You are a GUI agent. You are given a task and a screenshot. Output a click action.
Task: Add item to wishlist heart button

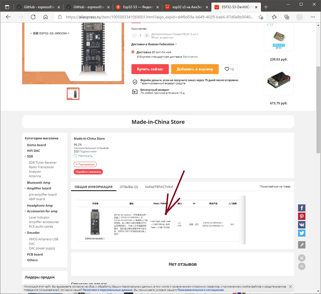[229, 69]
